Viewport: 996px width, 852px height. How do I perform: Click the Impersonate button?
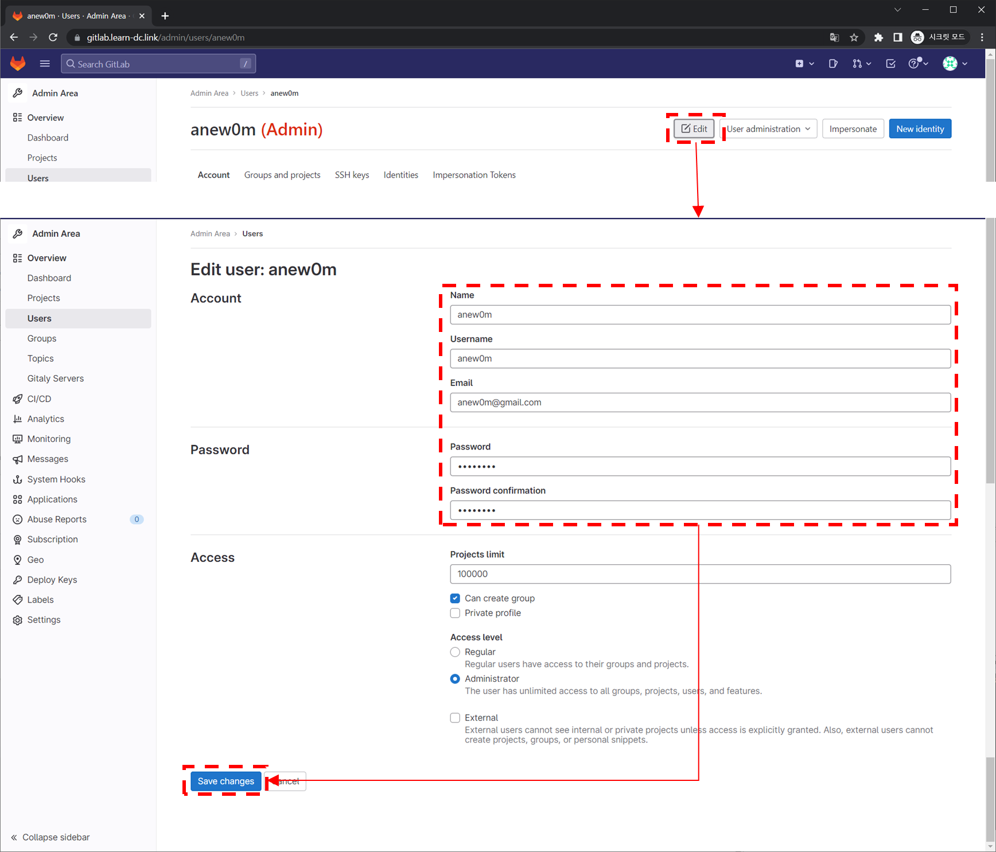853,129
